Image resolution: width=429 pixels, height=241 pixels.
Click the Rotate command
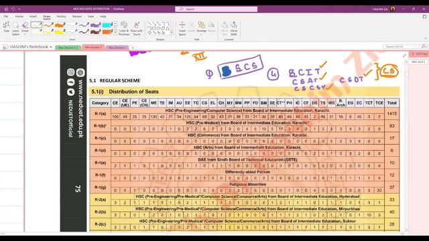pyautogui.click(x=212, y=27)
